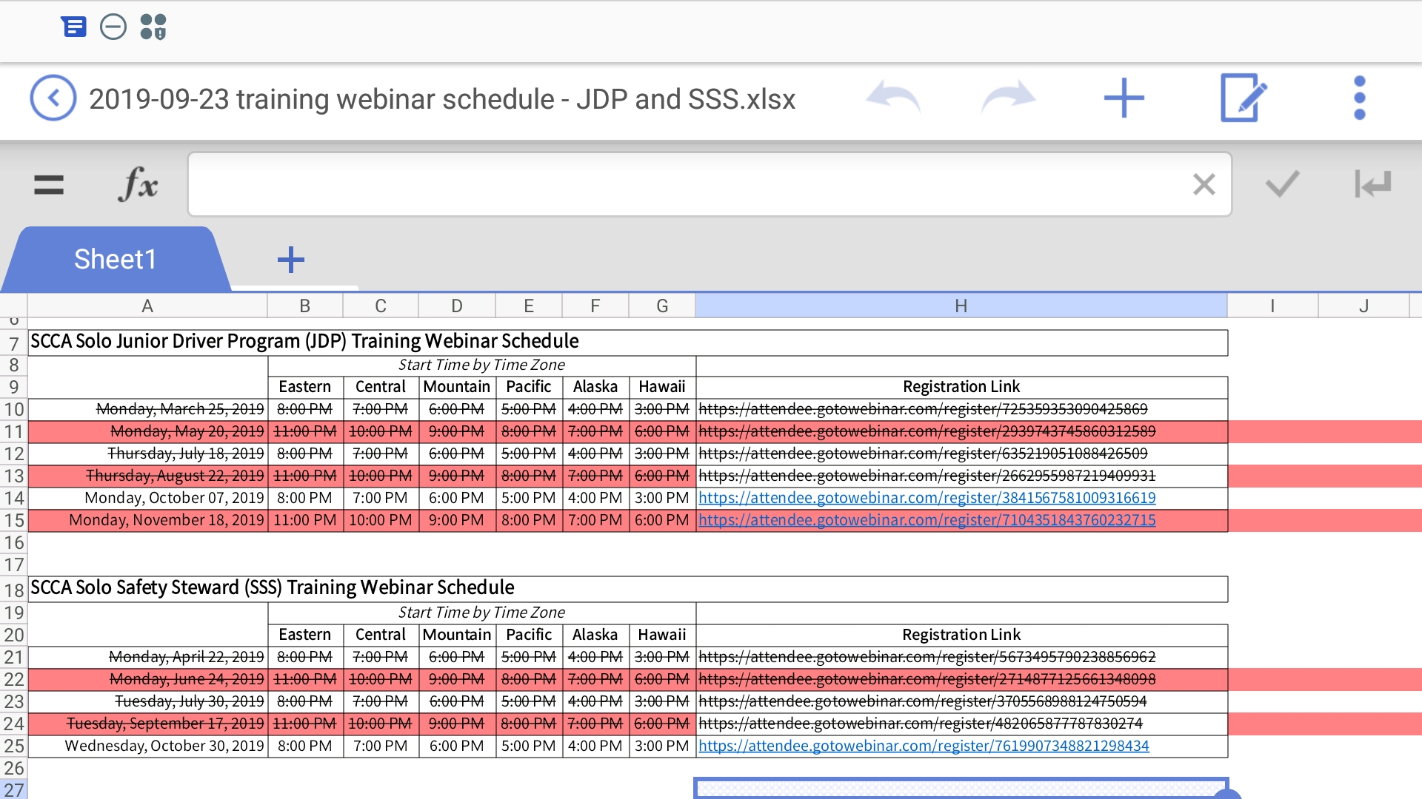
Task: Clear the formula bar with the X
Action: (1204, 184)
